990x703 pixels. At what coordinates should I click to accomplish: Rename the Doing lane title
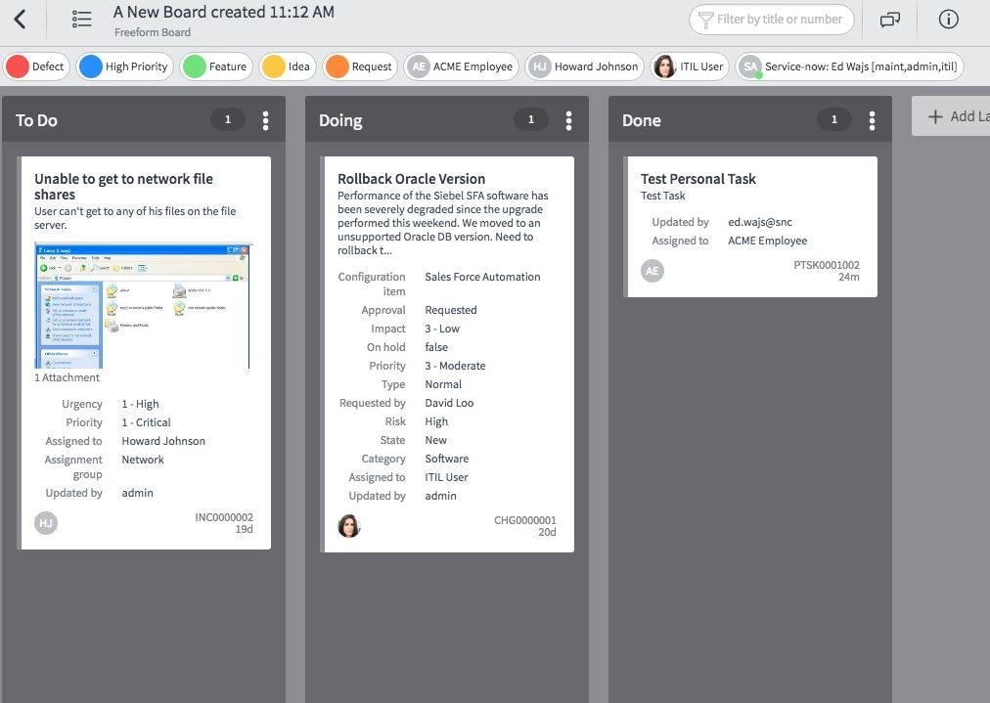[340, 120]
